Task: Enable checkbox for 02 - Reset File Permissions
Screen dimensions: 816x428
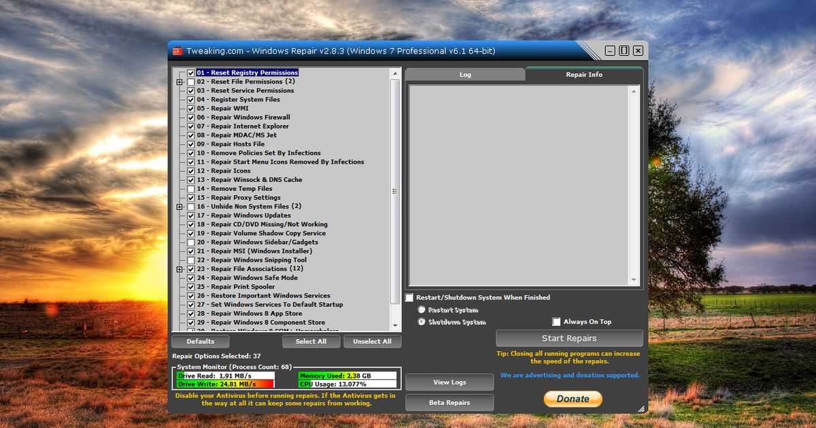Action: pos(191,82)
